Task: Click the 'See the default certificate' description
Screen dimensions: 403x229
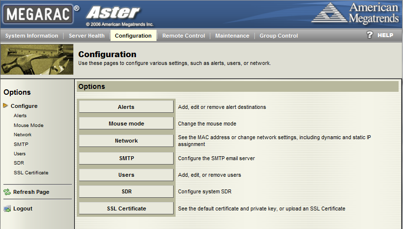Action: (262, 208)
